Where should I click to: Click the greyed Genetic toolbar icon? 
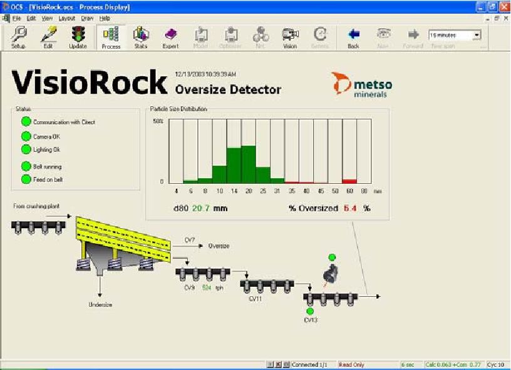(x=320, y=37)
